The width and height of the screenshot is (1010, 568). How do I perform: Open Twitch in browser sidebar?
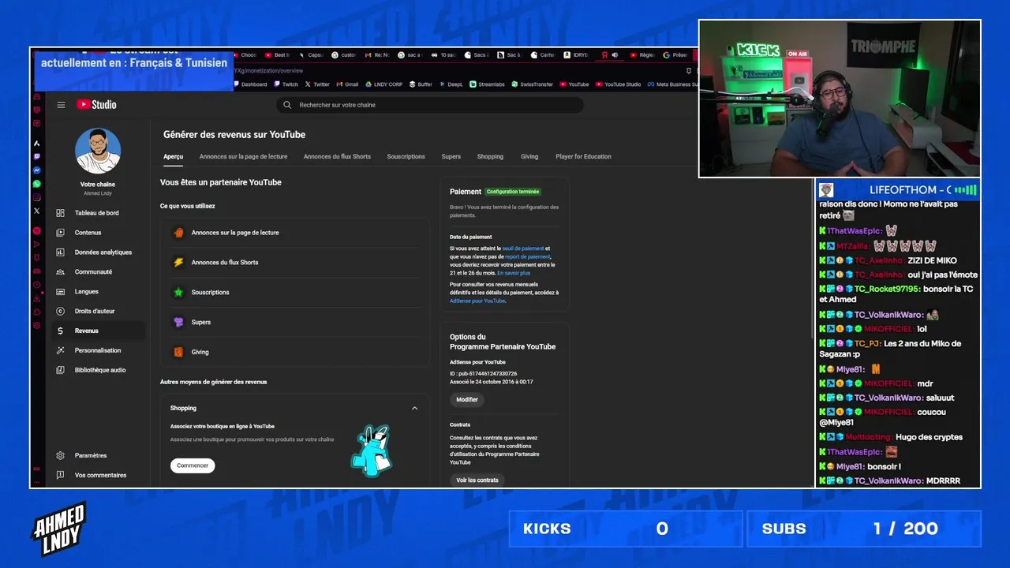(x=37, y=157)
